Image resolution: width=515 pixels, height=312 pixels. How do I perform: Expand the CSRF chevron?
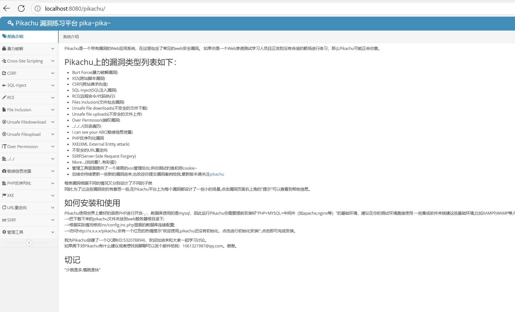[x=53, y=73]
